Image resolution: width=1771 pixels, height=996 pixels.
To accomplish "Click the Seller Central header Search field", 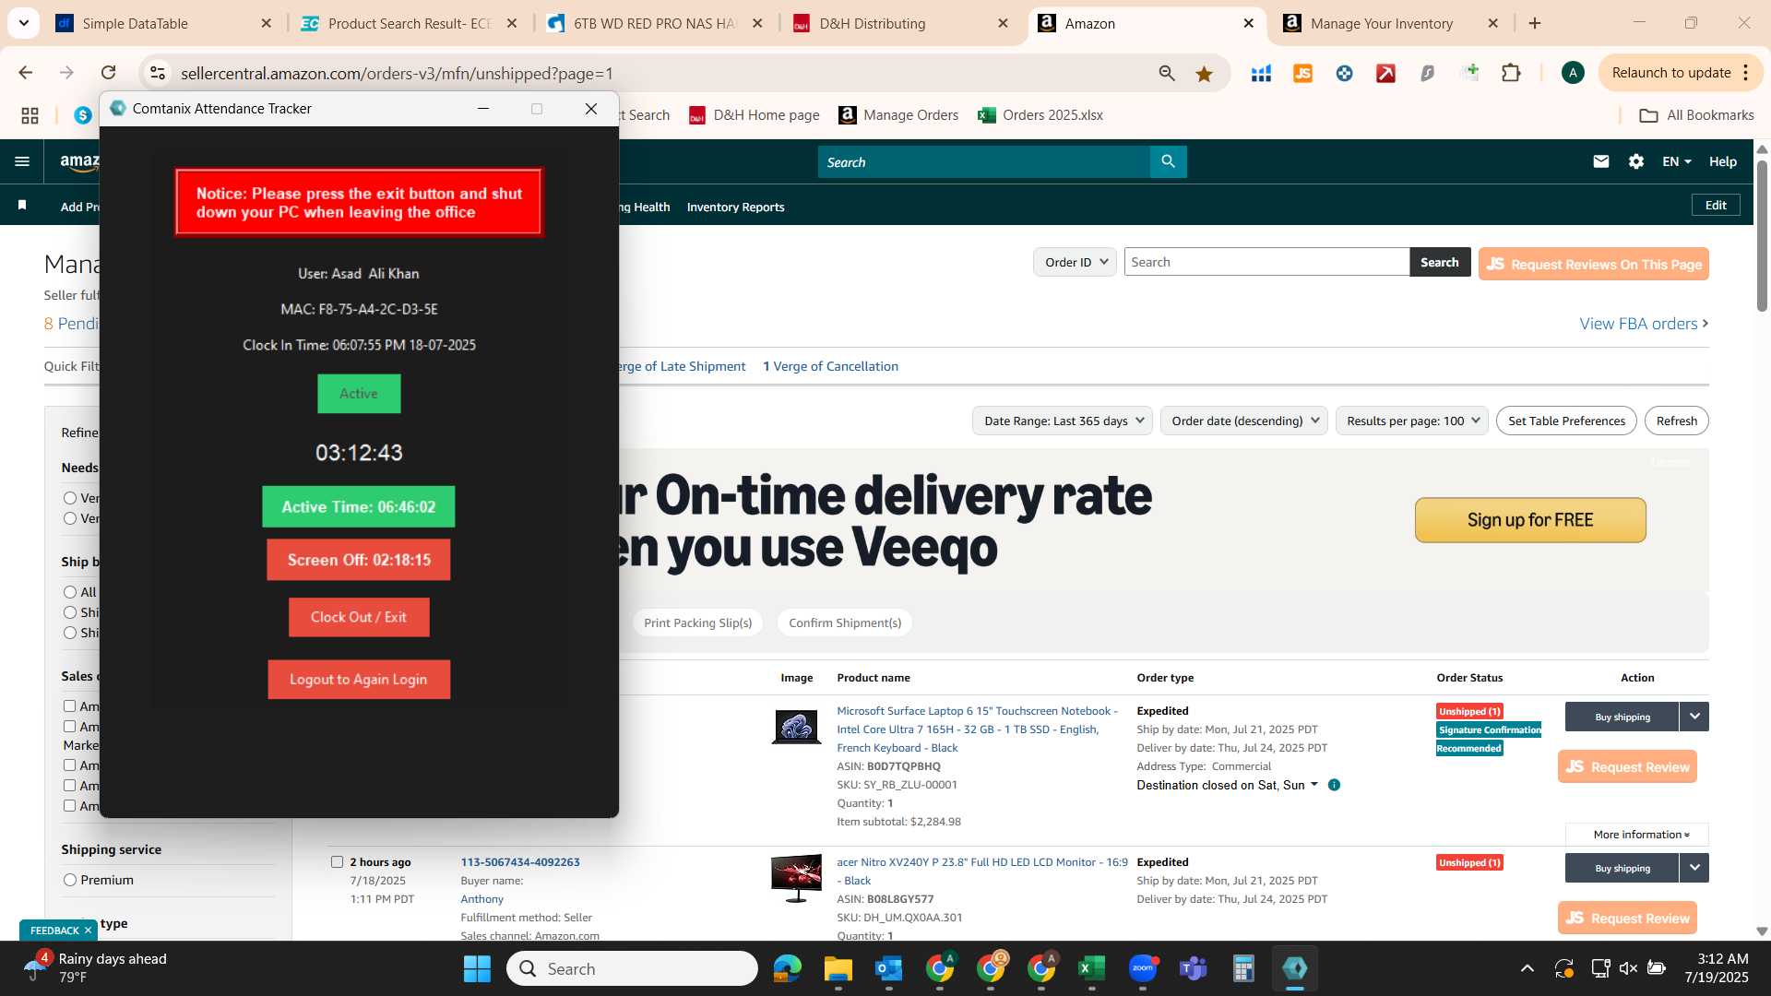I will coord(983,161).
